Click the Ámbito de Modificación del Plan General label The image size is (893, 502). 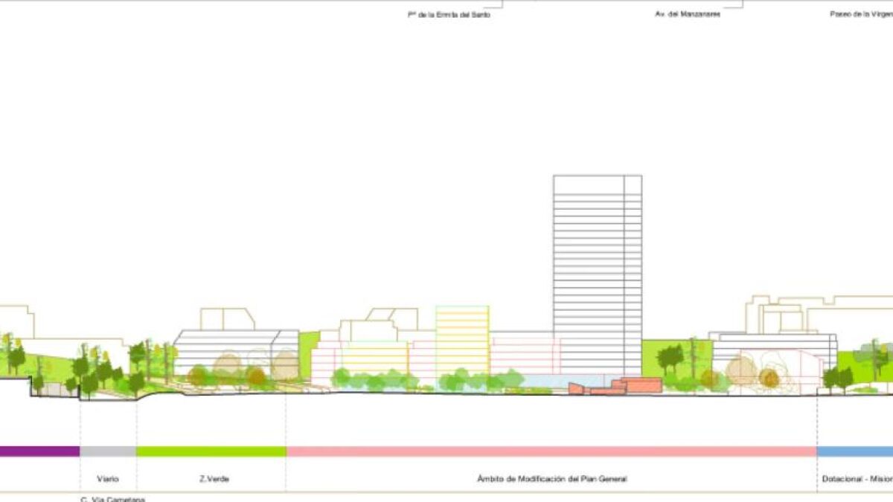[x=551, y=480]
